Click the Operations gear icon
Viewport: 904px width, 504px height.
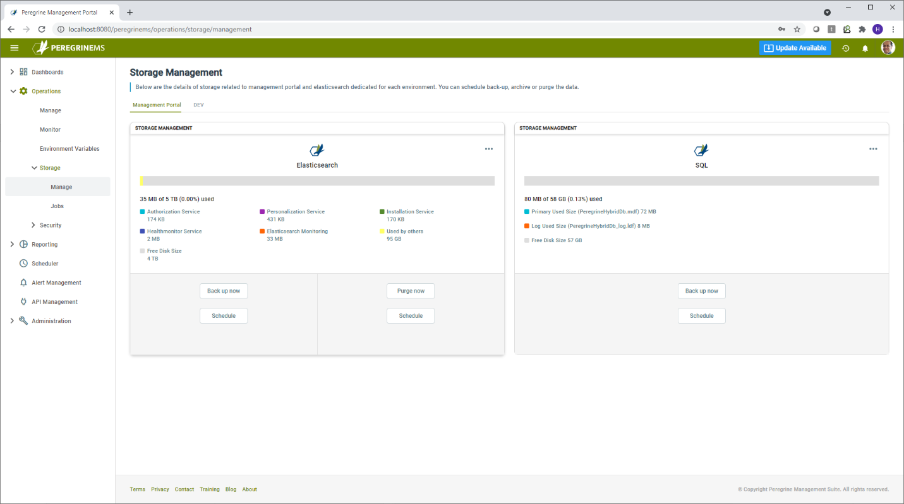coord(23,91)
